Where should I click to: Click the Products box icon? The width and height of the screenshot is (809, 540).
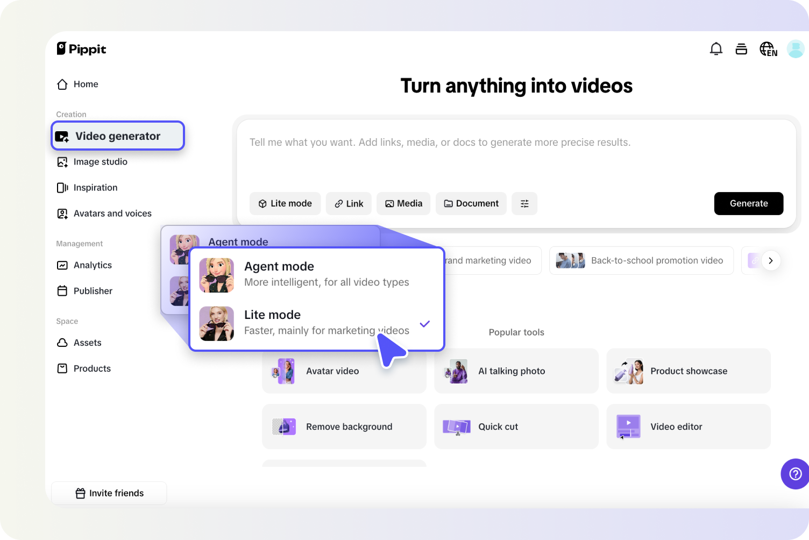pyautogui.click(x=62, y=368)
